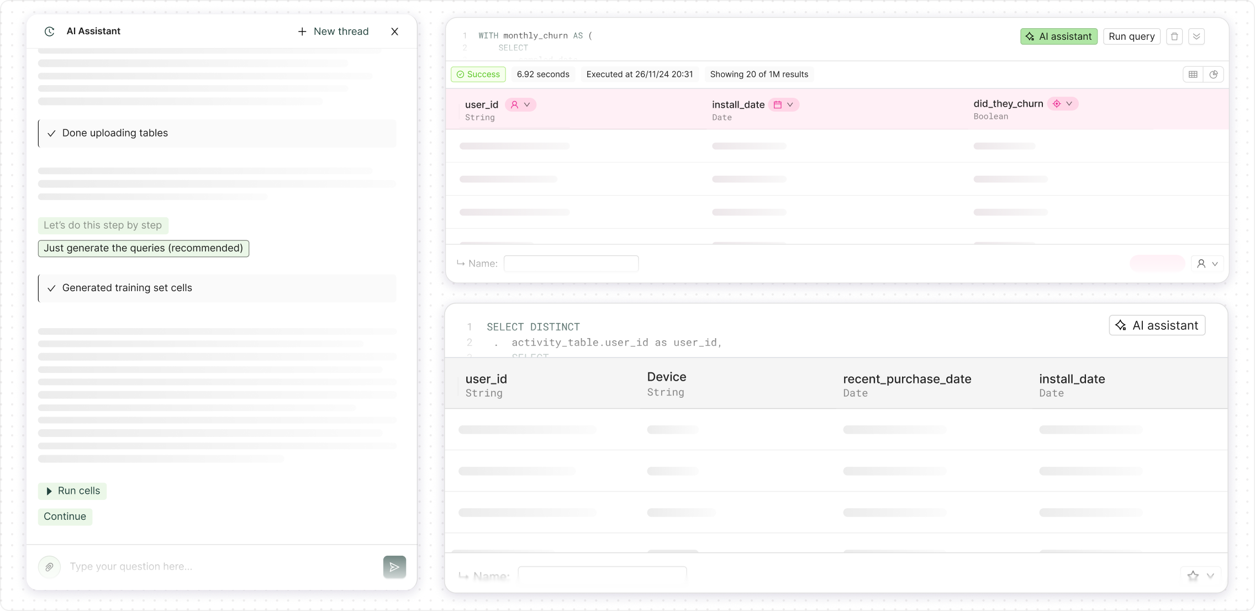Viewport: 1255px width, 611px height.
Task: Open user_id column role dropdown
Action: click(520, 104)
